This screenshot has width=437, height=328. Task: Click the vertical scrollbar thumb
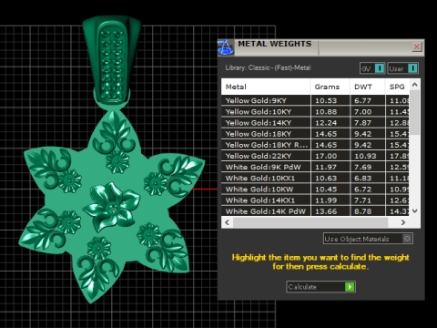click(415, 112)
